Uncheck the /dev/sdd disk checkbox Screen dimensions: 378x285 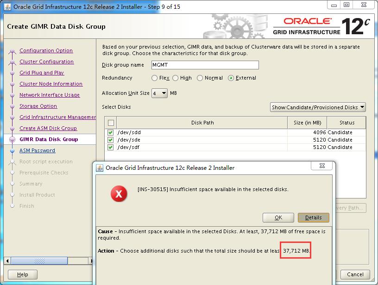click(111, 132)
